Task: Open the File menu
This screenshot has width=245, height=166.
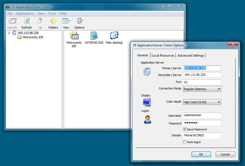Action: pyautogui.click(x=10, y=13)
